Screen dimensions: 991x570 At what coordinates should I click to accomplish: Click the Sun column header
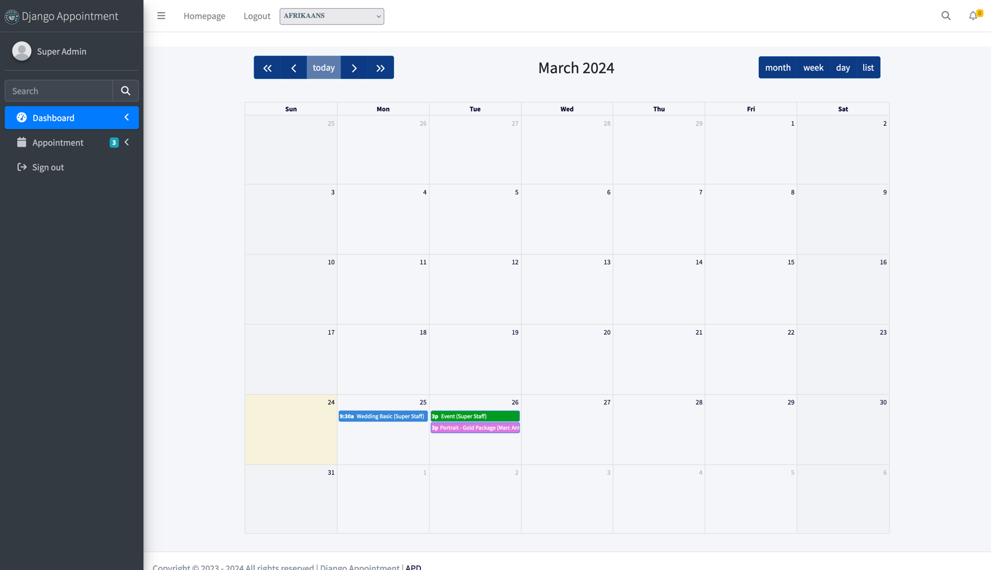click(291, 109)
